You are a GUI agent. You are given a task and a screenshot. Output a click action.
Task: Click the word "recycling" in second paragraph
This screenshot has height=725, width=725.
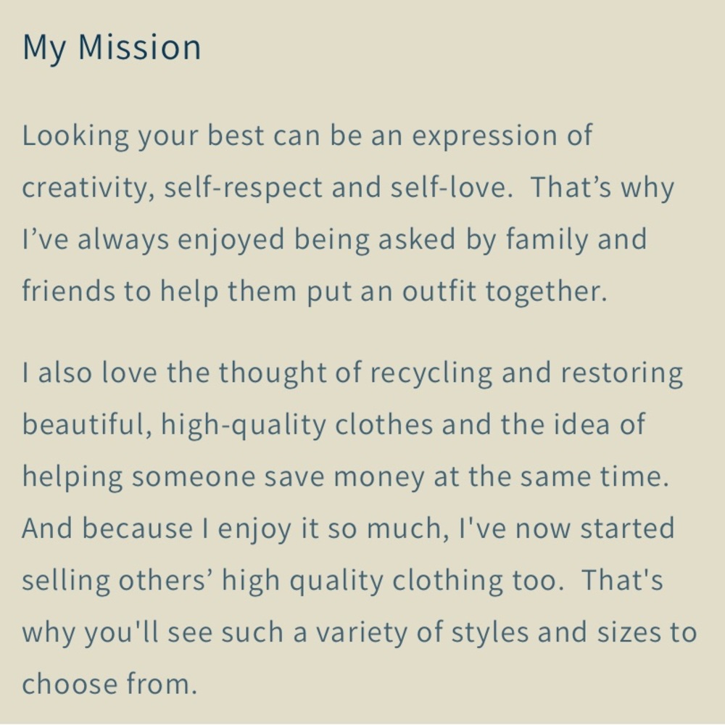click(431, 373)
